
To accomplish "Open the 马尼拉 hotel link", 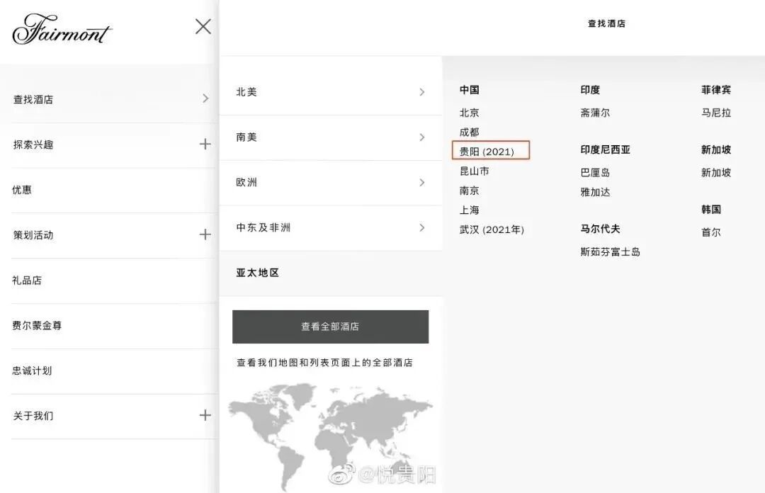I will (x=716, y=113).
